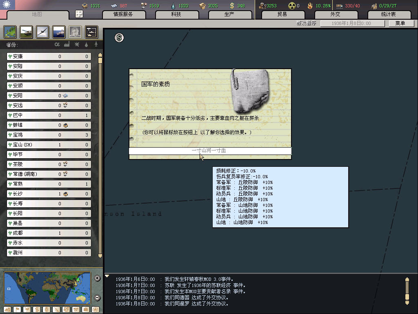Open the land units list (tank icon)

coord(26,31)
